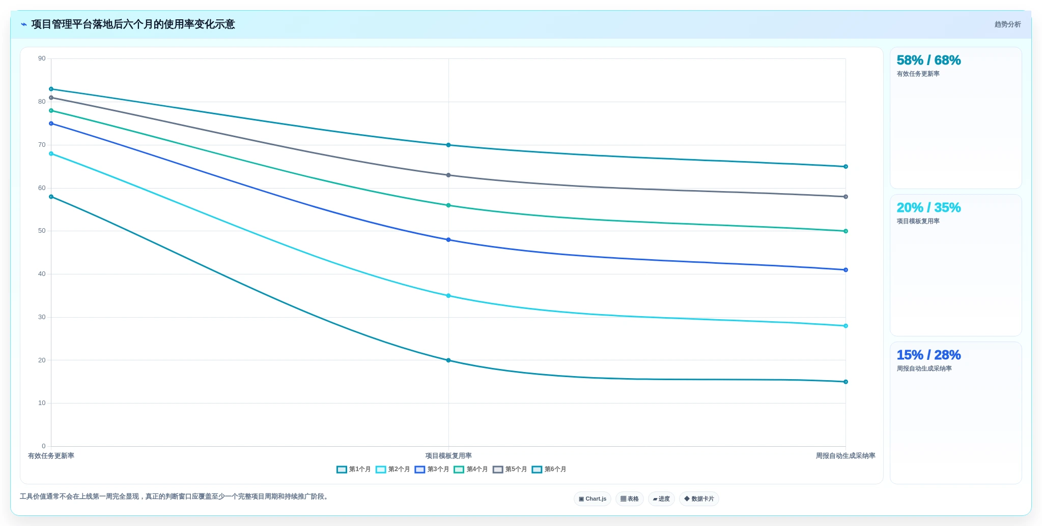1042x526 pixels.
Task: Click the 进度 chip
Action: pos(661,499)
